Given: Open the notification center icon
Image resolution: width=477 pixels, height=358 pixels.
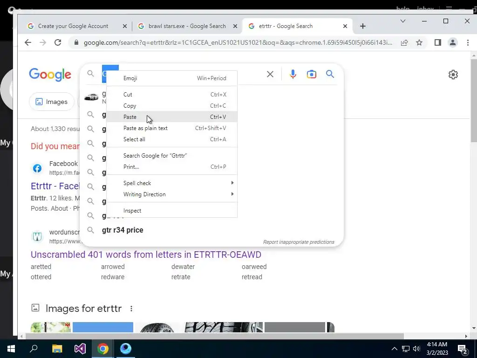Looking at the screenshot, I should click(463, 349).
